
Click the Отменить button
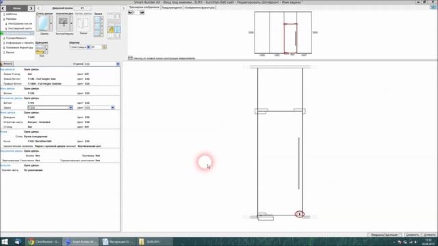[x=430, y=235]
